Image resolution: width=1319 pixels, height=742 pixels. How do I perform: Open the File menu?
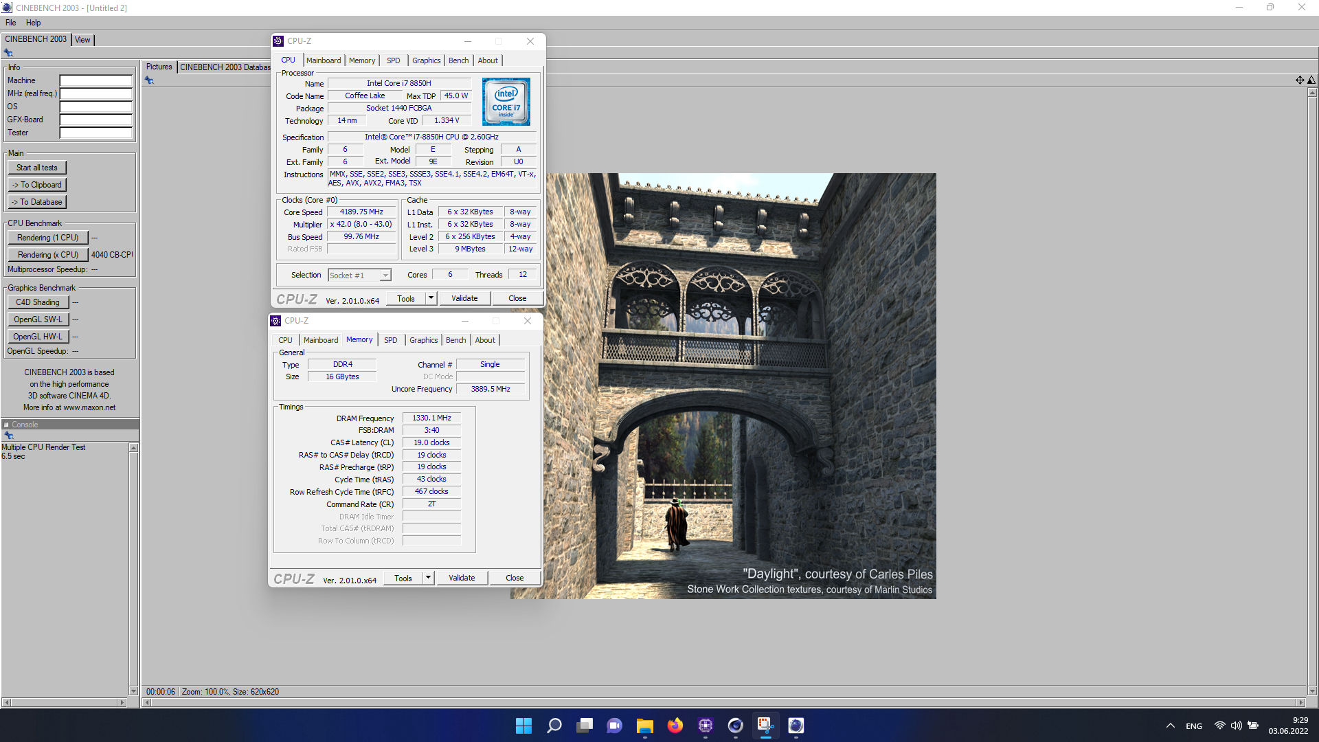tap(11, 23)
